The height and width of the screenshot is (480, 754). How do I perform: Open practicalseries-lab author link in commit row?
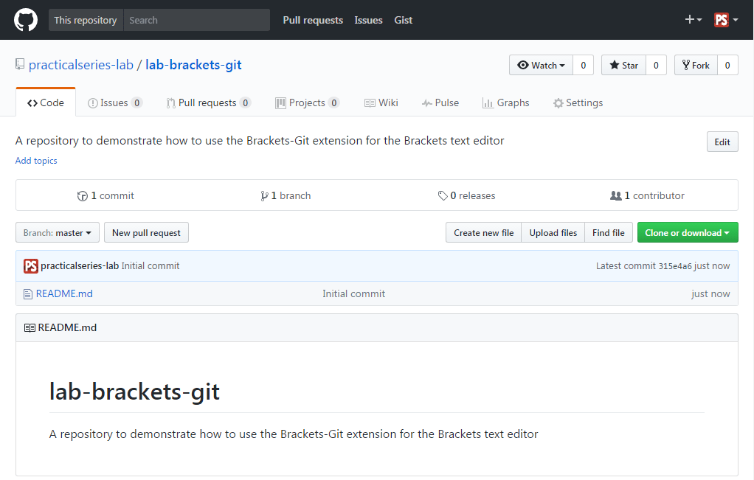tap(80, 265)
